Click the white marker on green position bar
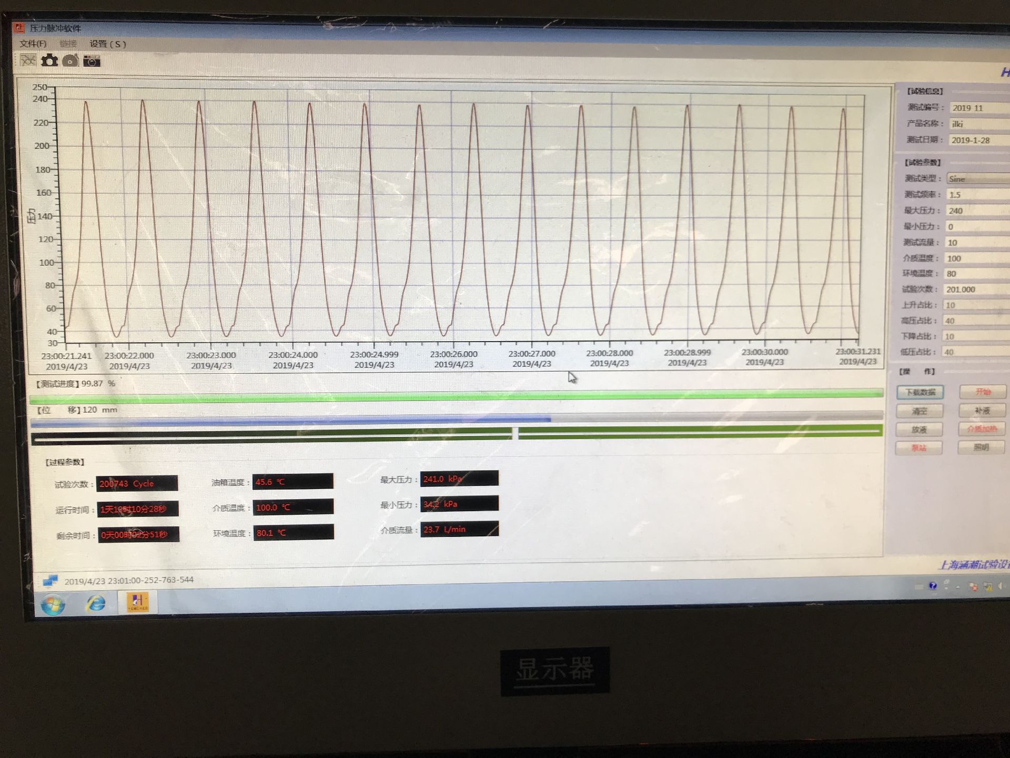 516,434
